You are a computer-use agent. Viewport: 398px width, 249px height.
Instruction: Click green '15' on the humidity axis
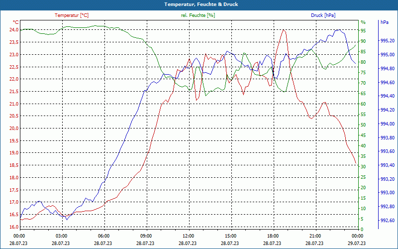(x=363, y=198)
